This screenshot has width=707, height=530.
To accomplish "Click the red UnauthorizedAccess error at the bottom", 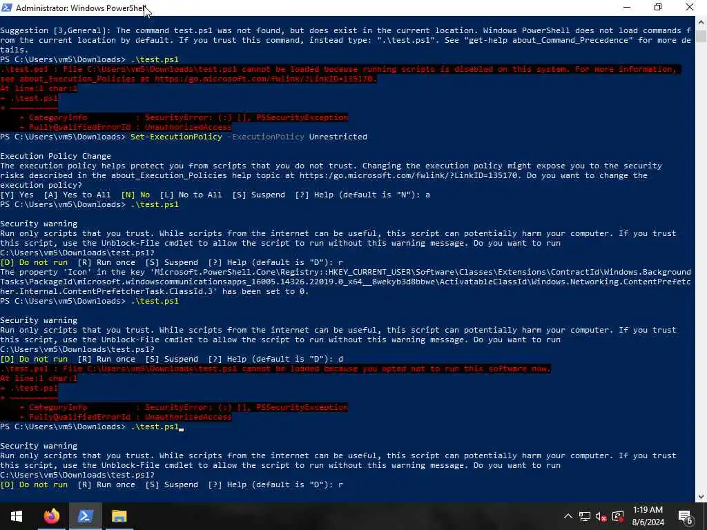I will [x=188, y=417].
